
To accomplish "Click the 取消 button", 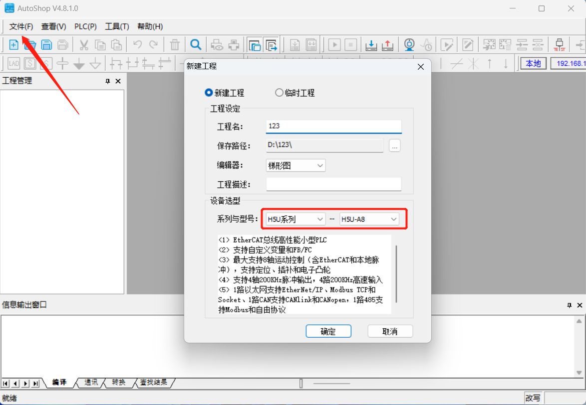I will (390, 331).
